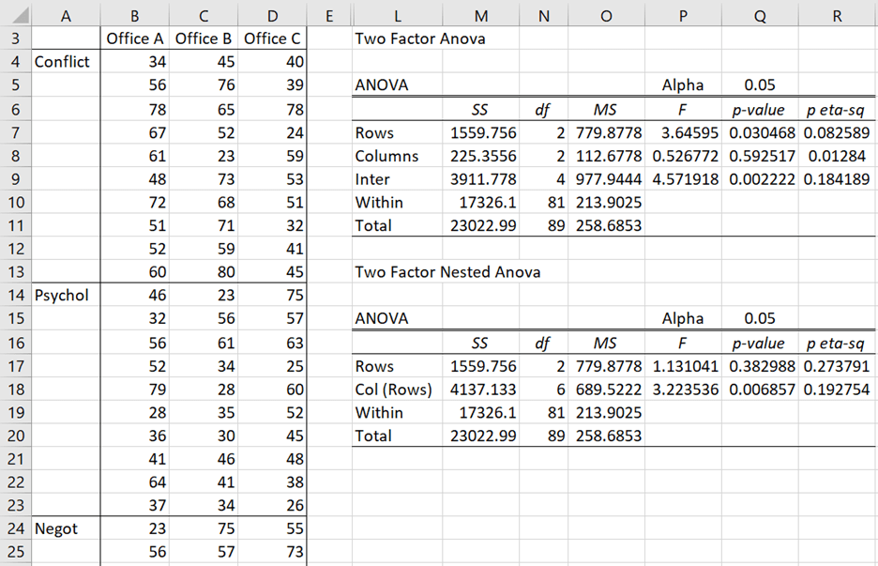The image size is (878, 566).
Task: Click the Col (Rows) label cell
Action: tap(381, 390)
